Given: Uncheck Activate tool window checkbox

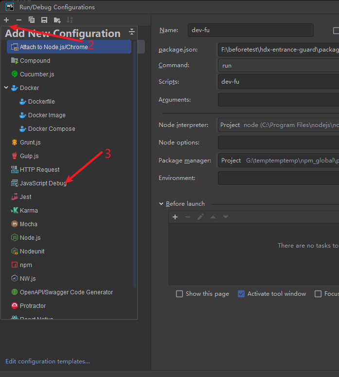Looking at the screenshot, I should pos(241,294).
